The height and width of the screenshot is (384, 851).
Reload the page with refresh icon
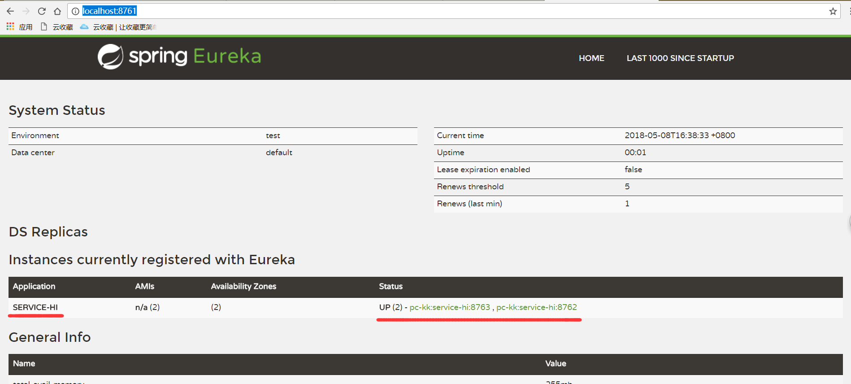(x=42, y=11)
